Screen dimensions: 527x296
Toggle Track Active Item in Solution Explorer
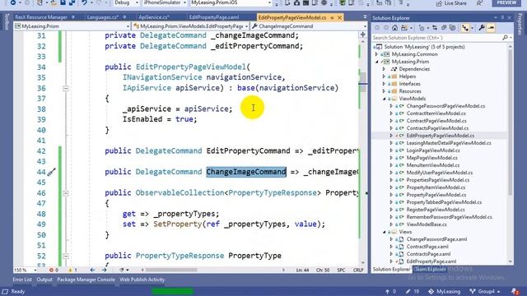(x=465, y=28)
